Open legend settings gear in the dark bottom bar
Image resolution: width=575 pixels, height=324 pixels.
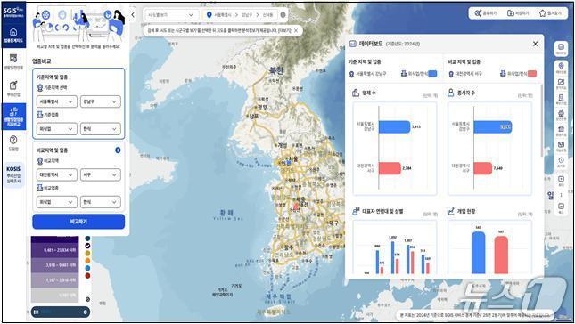(x=85, y=312)
